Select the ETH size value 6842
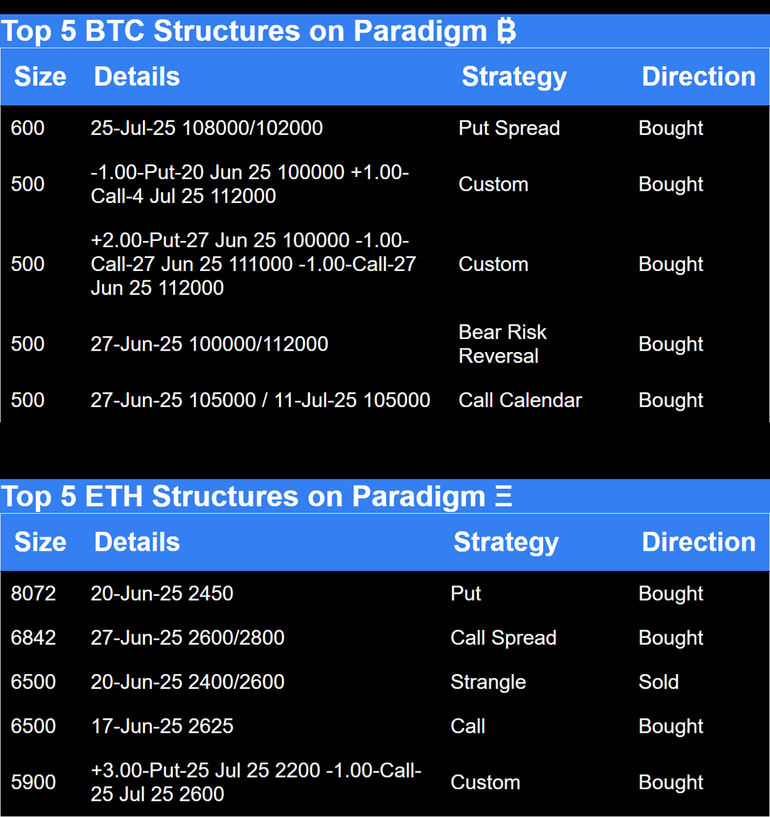 tap(33, 637)
